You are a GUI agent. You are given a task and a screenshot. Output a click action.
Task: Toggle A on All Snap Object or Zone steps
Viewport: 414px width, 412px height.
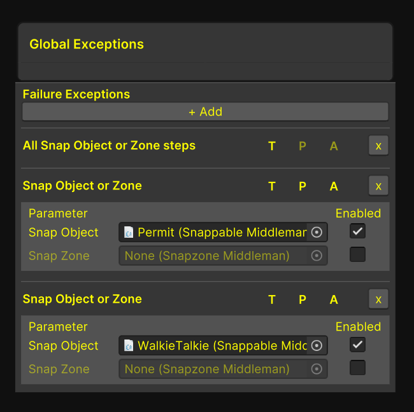[334, 146]
